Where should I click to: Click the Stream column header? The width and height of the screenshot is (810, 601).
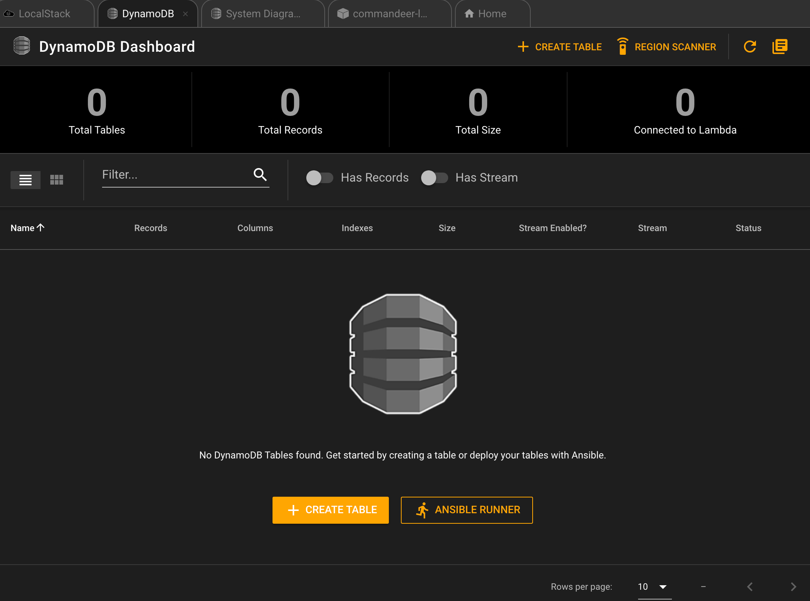coord(652,228)
